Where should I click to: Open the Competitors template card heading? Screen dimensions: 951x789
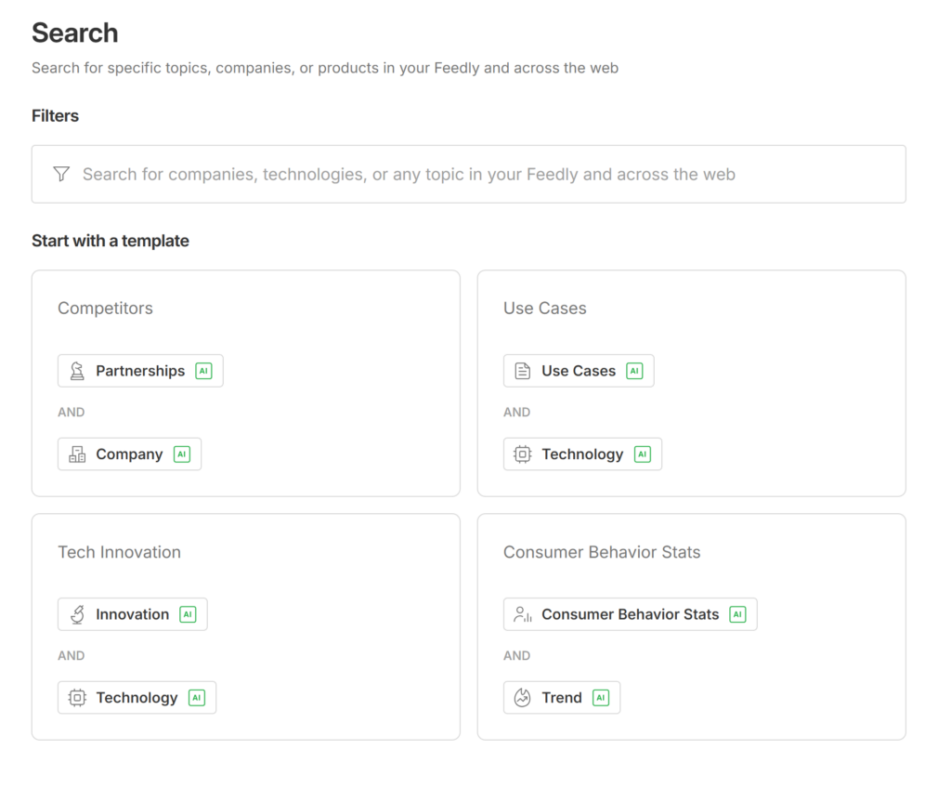click(x=105, y=309)
